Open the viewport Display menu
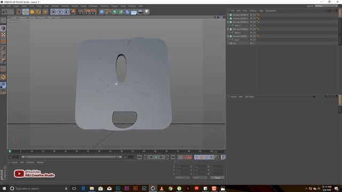Viewport: 342px width, 192px height. (32, 18)
